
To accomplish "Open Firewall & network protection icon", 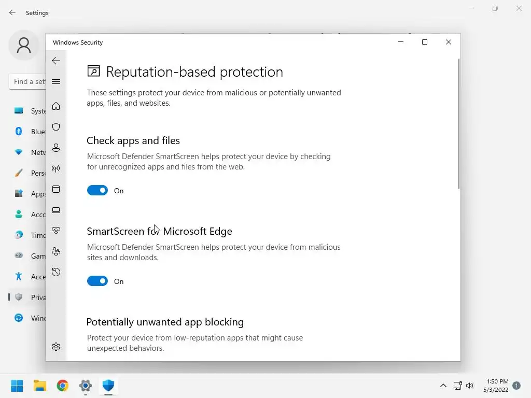I will click(56, 168).
